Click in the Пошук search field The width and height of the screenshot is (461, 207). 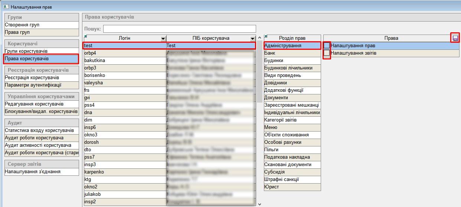[179, 29]
